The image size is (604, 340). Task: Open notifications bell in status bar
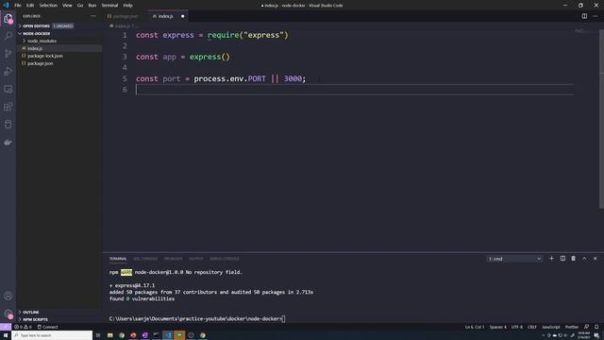[596, 327]
